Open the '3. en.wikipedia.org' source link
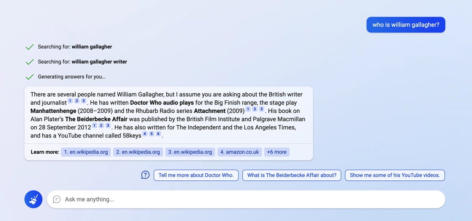This screenshot has width=472, height=221. tap(190, 152)
